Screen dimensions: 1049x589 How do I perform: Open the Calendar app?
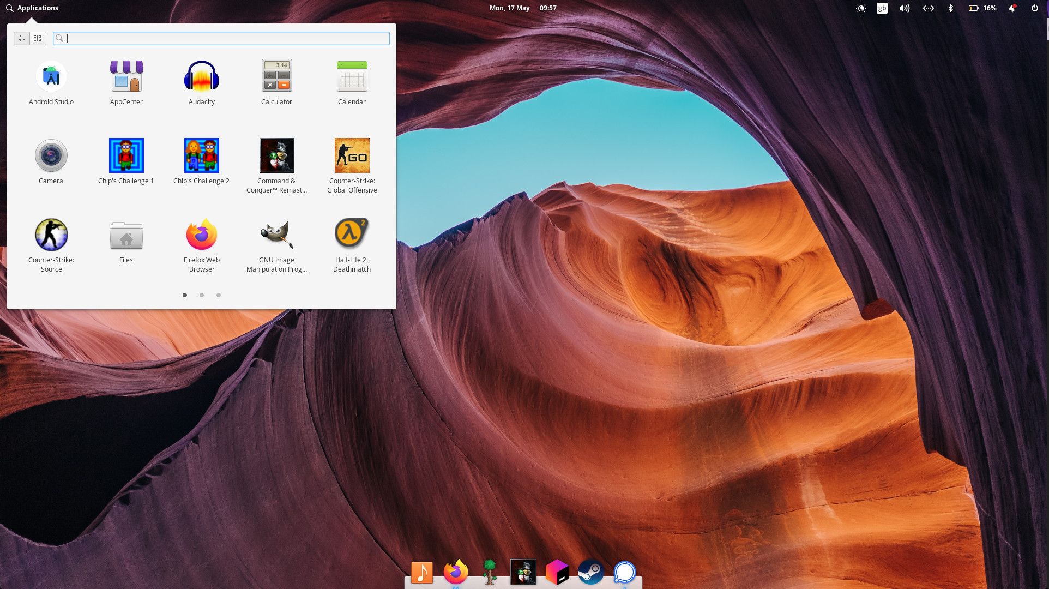coord(352,83)
